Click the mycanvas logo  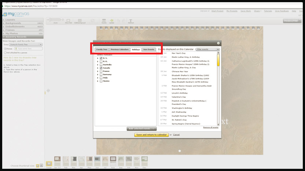pos(16,14)
